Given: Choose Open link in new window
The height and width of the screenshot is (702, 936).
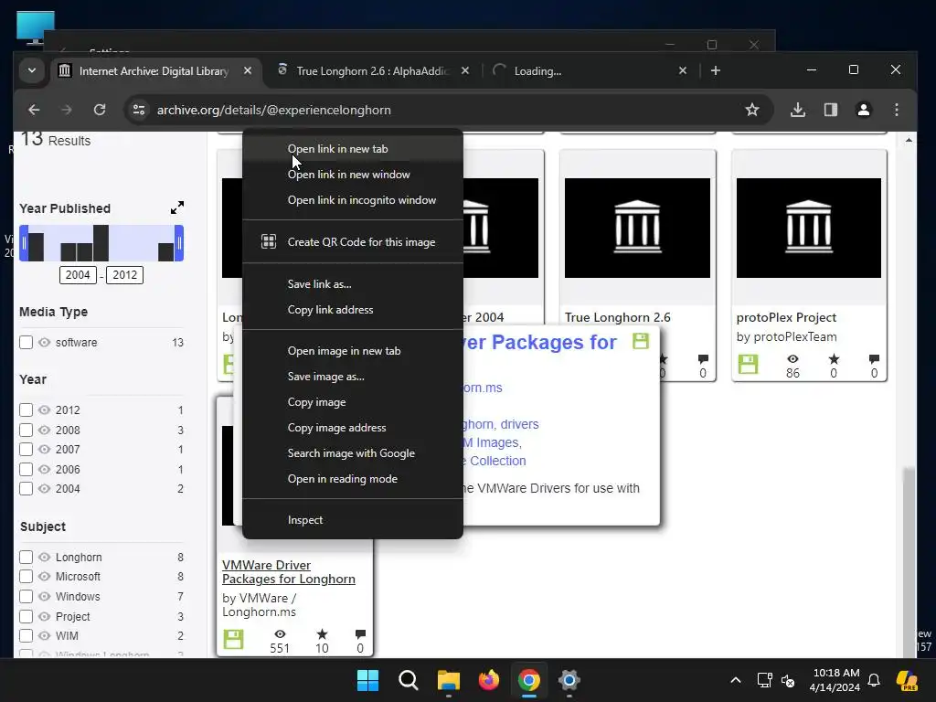Looking at the screenshot, I should click(x=352, y=175).
